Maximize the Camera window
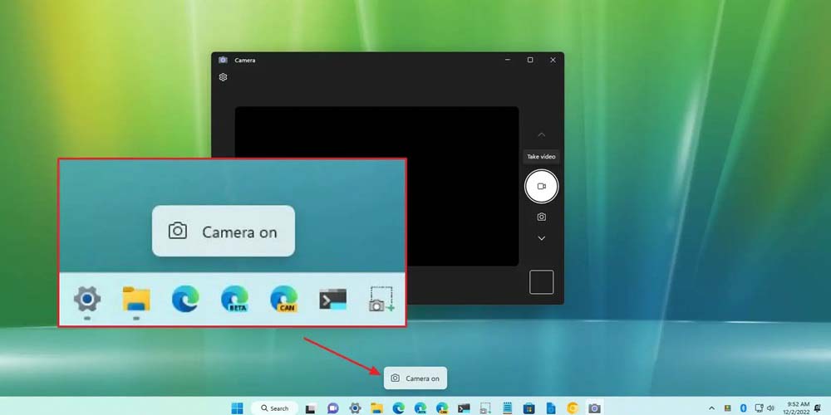Screen dimensions: 831x415 tap(530, 60)
